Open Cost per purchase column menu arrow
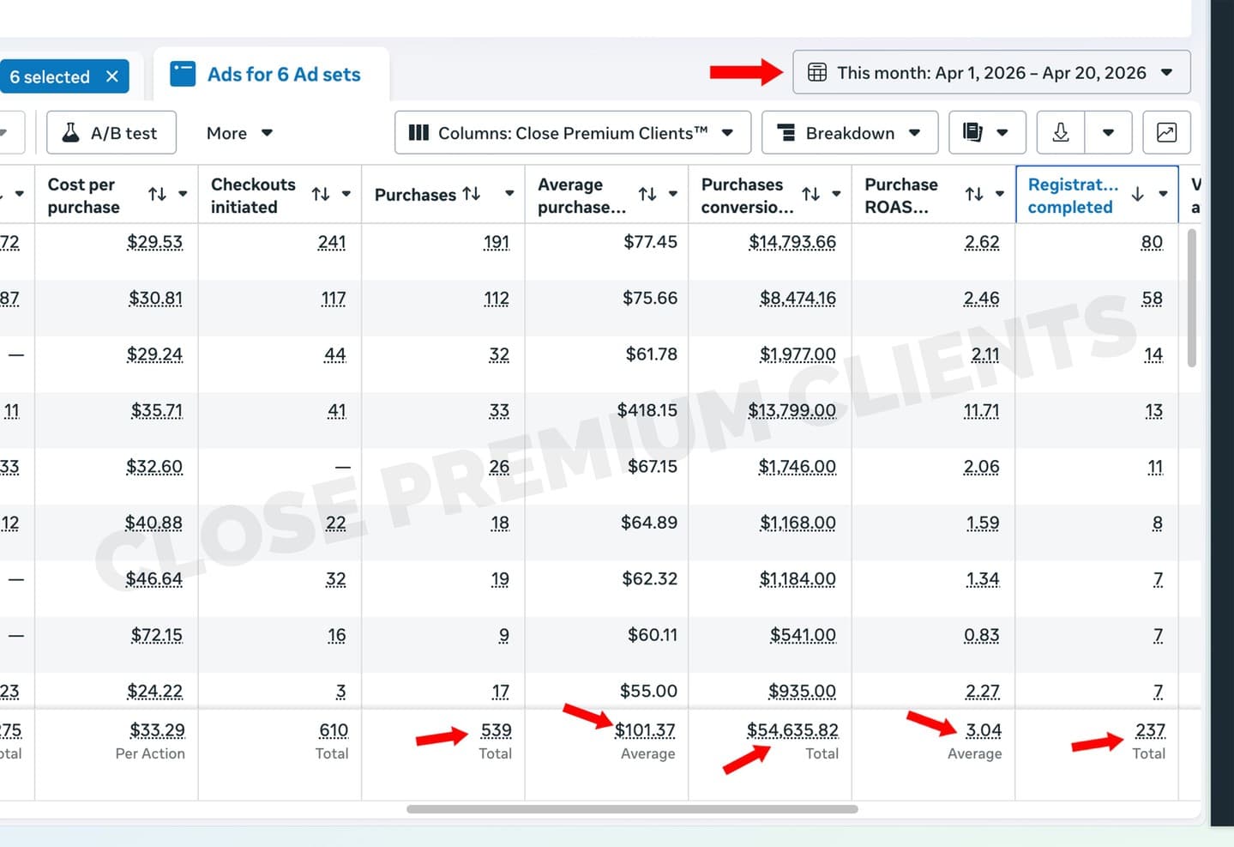1234x847 pixels. click(x=183, y=195)
